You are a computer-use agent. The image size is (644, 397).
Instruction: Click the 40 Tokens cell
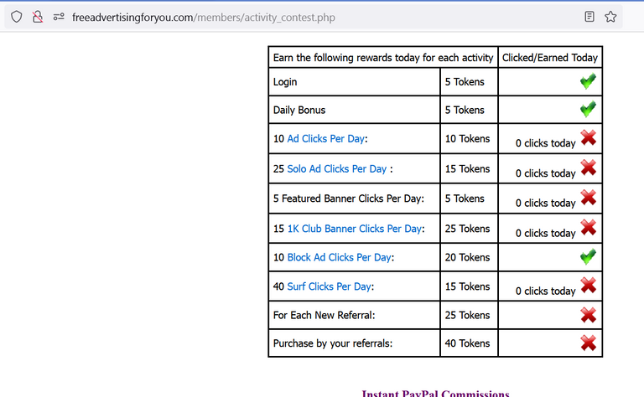click(467, 343)
